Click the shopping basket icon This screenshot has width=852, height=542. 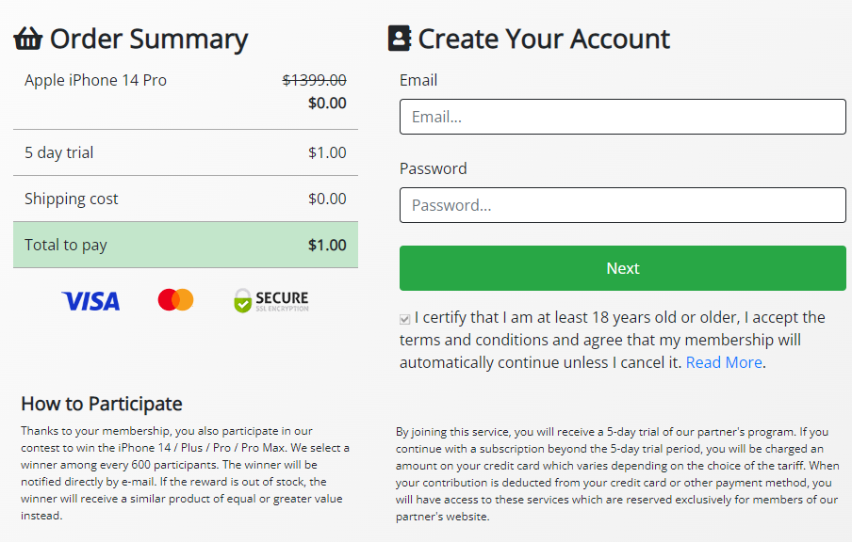coord(28,39)
